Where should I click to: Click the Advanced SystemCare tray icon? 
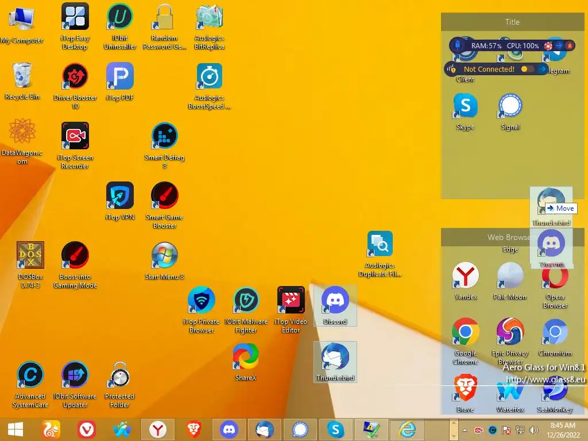tap(492, 430)
